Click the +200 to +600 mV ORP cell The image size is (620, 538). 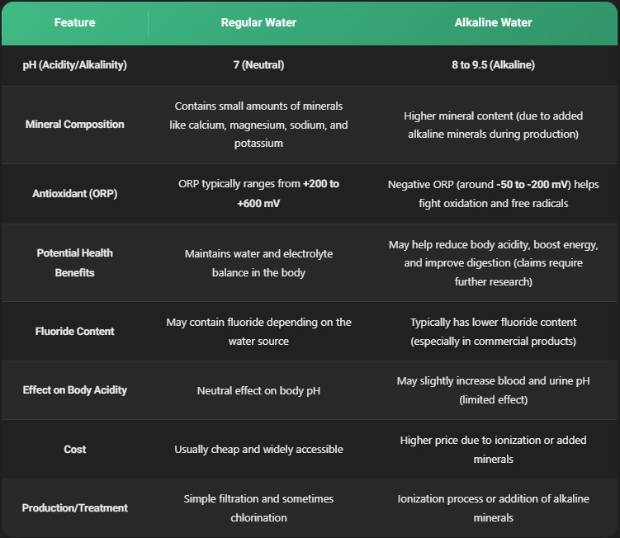258,193
